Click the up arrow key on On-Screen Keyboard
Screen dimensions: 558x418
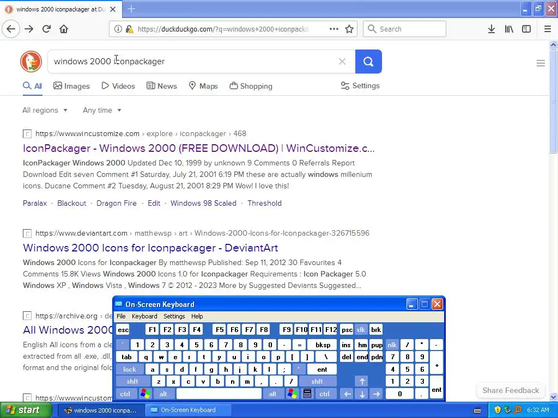[x=362, y=382]
